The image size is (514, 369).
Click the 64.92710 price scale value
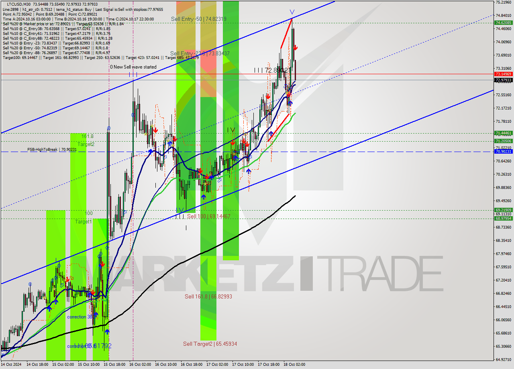(x=504, y=360)
